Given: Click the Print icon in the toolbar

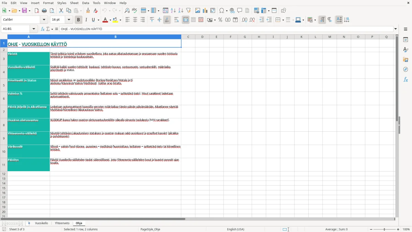Looking at the screenshot, I should pos(44,11).
